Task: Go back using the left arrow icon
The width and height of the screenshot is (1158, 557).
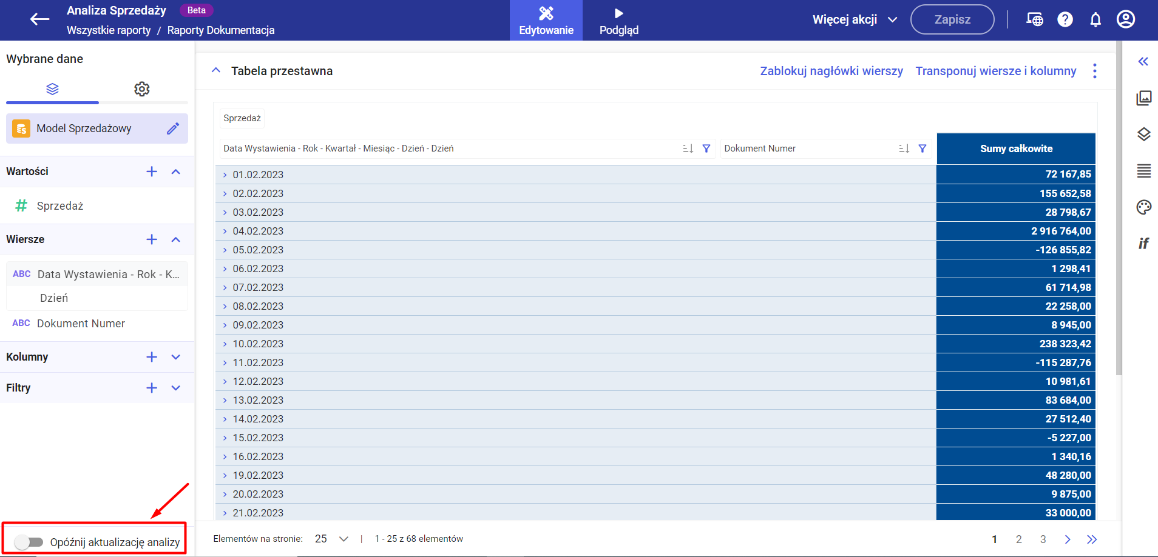Action: [40, 19]
